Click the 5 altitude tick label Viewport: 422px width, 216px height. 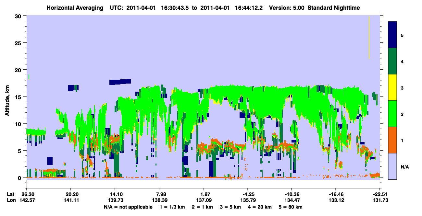pos(20,151)
